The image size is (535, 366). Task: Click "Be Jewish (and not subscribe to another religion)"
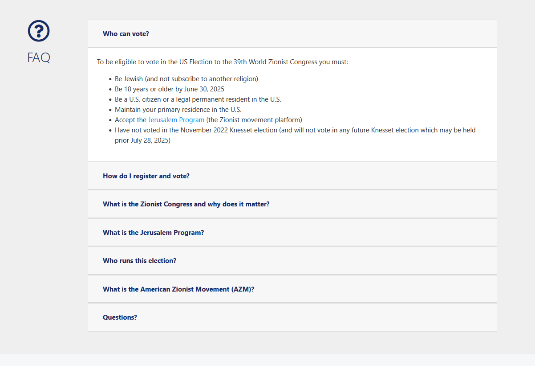coord(186,79)
